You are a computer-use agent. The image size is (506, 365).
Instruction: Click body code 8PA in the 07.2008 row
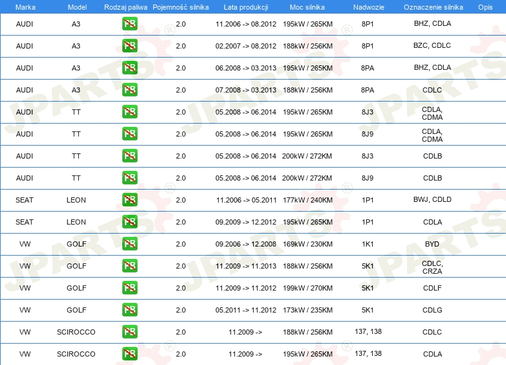tap(368, 90)
